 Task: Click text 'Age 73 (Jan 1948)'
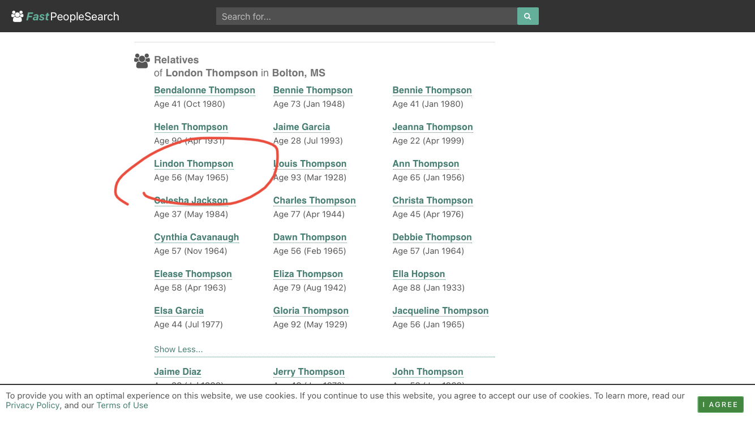pos(309,104)
